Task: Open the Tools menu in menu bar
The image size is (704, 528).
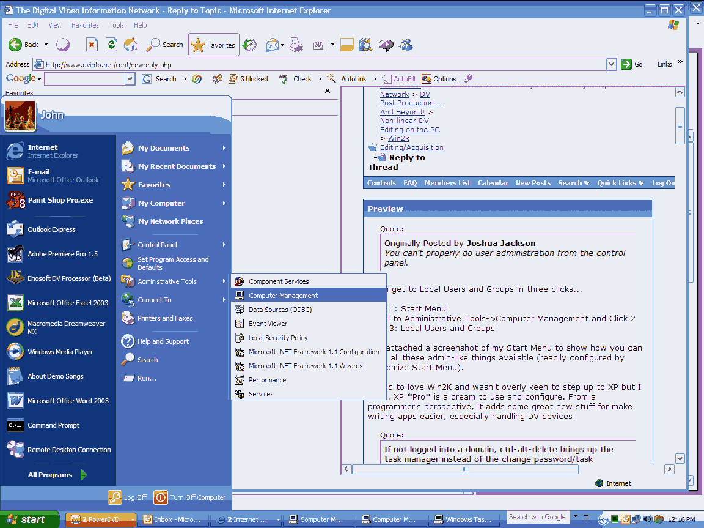Action: tap(117, 25)
